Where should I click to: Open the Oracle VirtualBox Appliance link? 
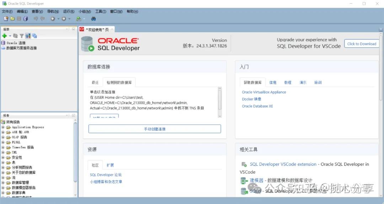coord(264,92)
